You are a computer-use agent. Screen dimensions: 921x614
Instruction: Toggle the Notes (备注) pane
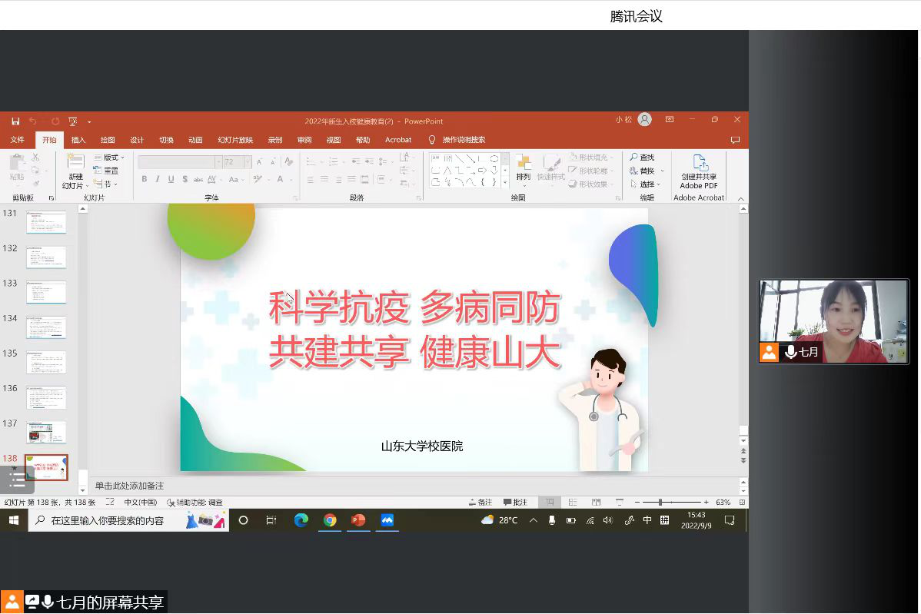click(x=480, y=503)
